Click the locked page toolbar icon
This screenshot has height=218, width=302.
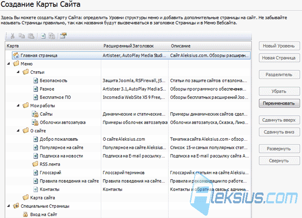[52, 36]
